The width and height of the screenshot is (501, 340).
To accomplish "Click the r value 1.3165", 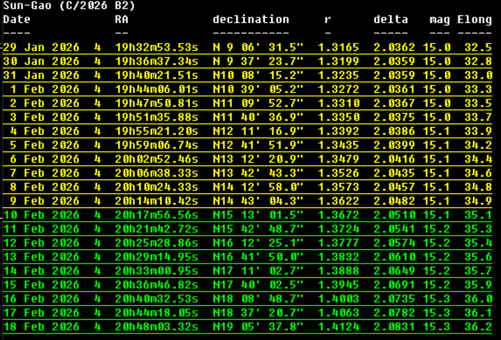I will pos(338,47).
